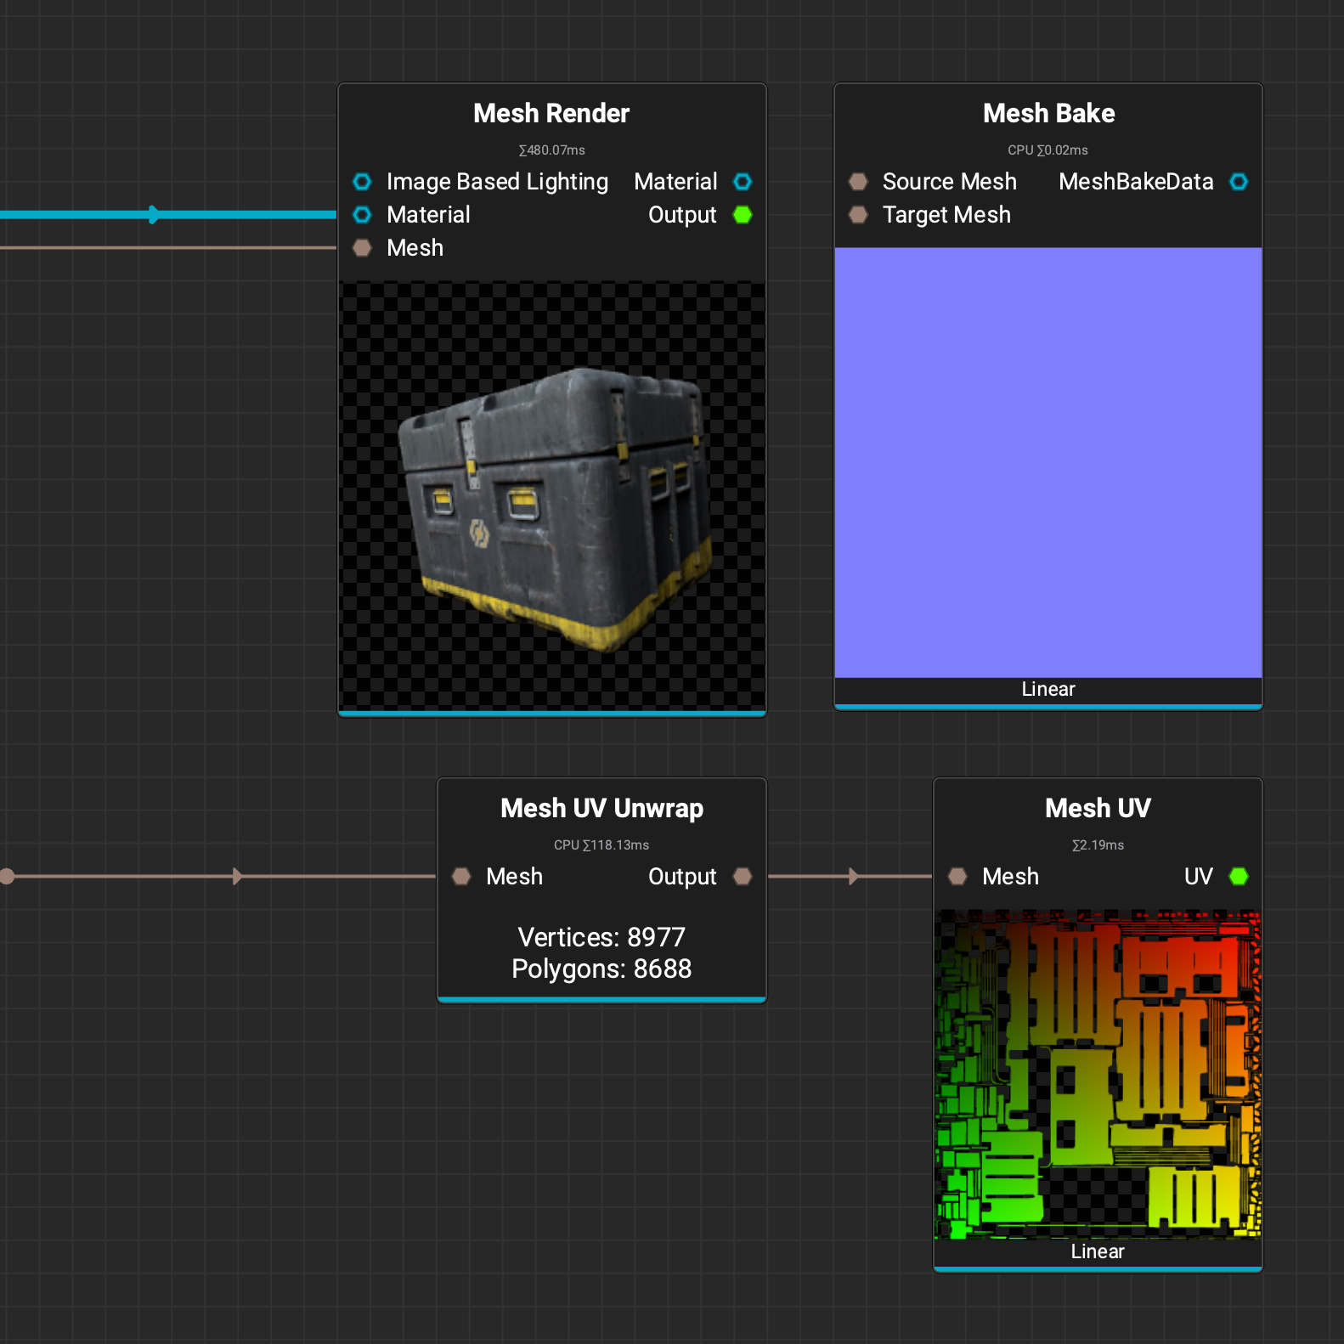Click Output port on Mesh UV Unwrap
This screenshot has height=1344, width=1344.
[743, 877]
